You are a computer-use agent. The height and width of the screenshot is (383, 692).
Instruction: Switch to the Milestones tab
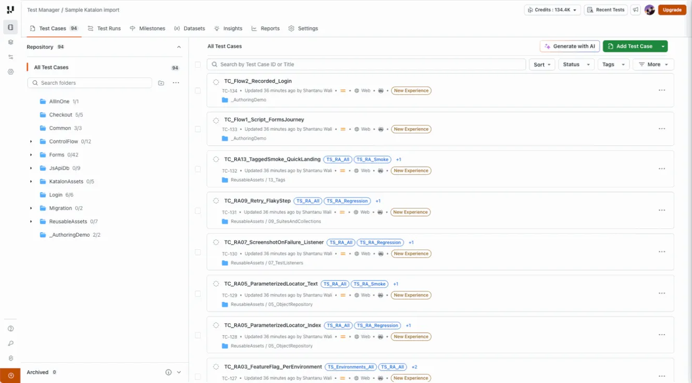(x=147, y=28)
